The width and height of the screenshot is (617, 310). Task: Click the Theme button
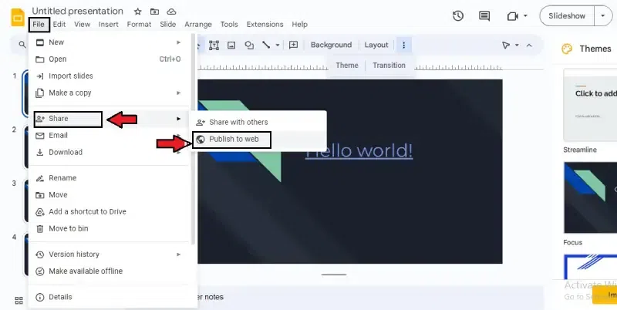[x=346, y=66]
